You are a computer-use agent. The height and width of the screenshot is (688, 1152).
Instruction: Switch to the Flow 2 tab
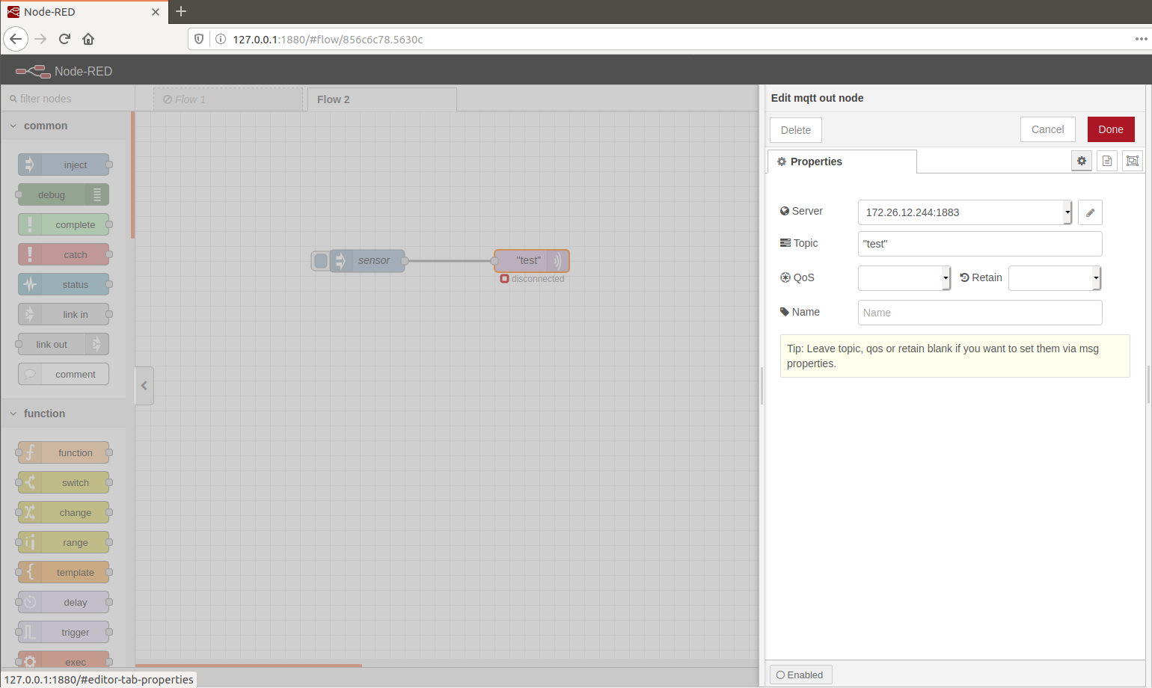[x=382, y=99]
